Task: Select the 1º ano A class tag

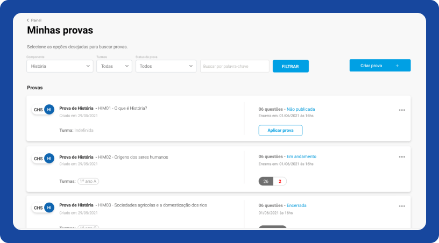Action: click(88, 181)
